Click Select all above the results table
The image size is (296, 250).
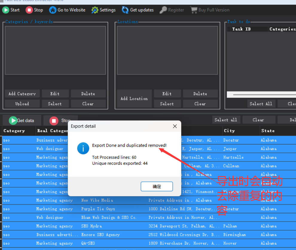[x=226, y=120]
